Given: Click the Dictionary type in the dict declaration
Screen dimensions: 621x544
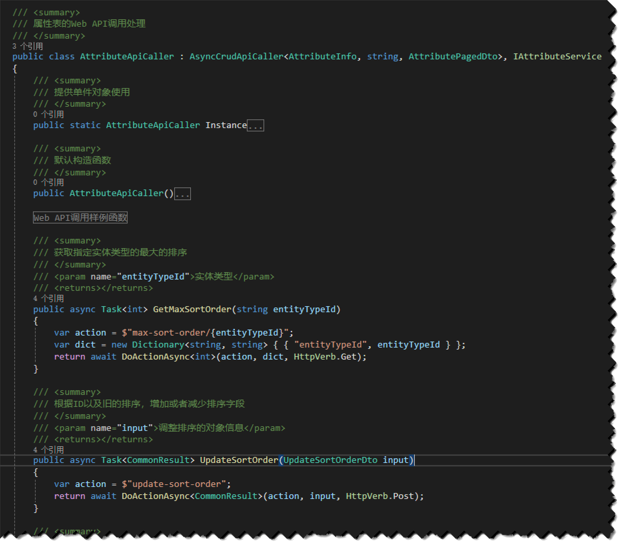Looking at the screenshot, I should (158, 345).
